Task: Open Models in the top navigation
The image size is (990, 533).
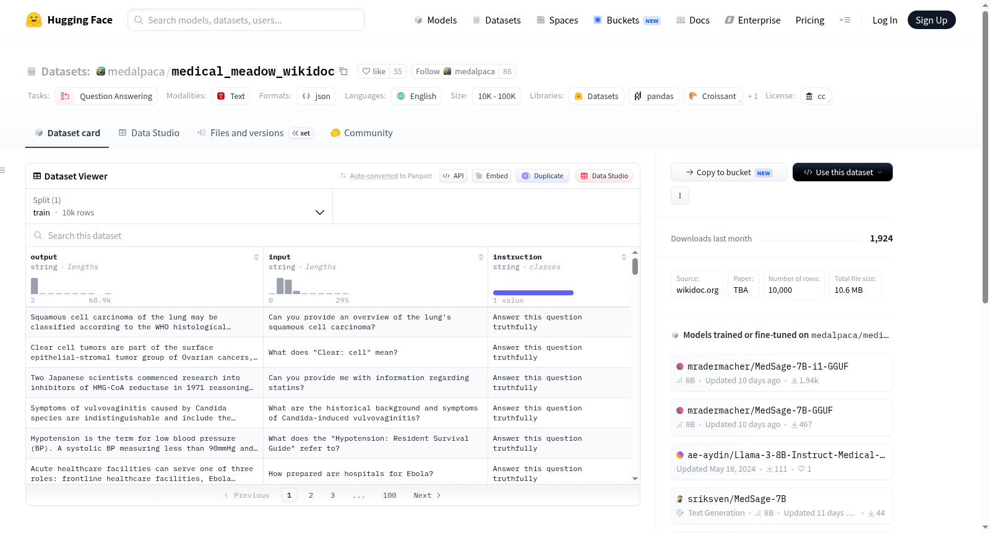Action: pos(436,20)
